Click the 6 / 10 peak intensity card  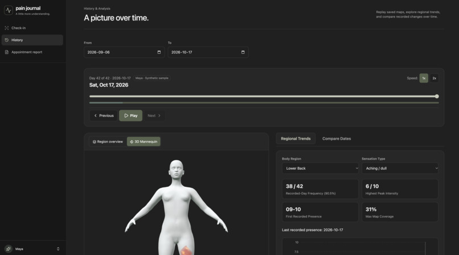[x=400, y=189]
